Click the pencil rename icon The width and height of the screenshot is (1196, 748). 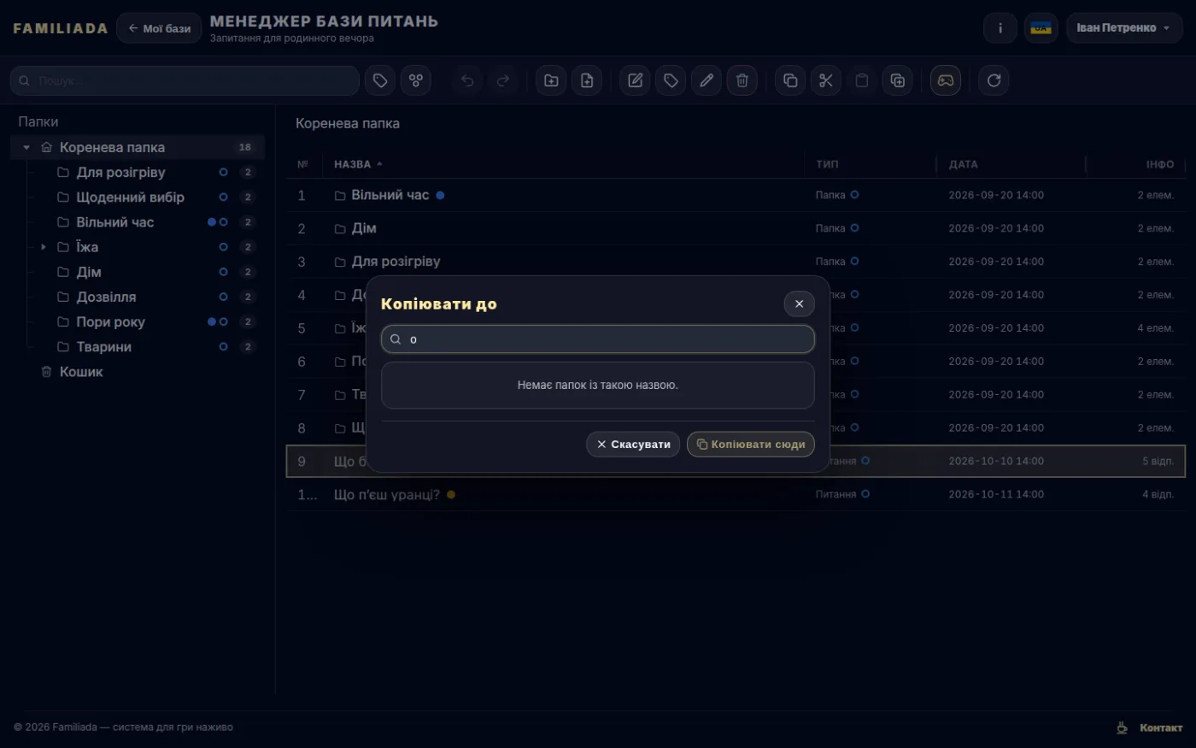click(706, 80)
